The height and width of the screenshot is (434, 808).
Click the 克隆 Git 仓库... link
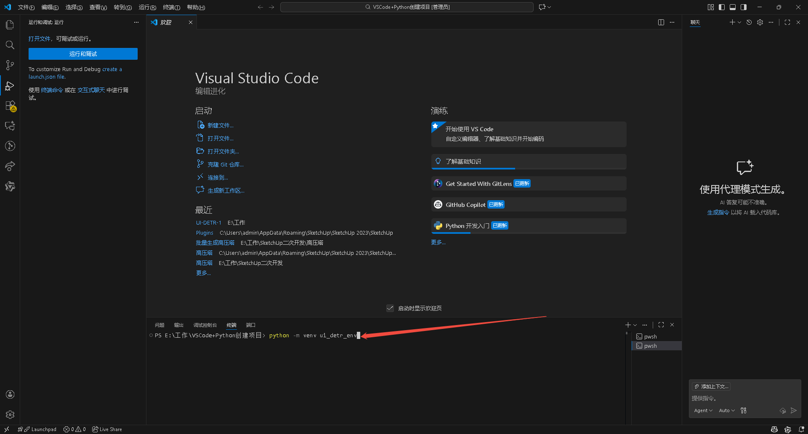coord(225,164)
